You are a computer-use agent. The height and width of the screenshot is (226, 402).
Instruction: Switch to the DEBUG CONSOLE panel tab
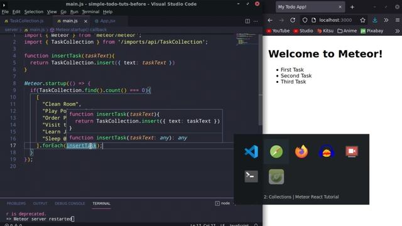tap(70, 203)
